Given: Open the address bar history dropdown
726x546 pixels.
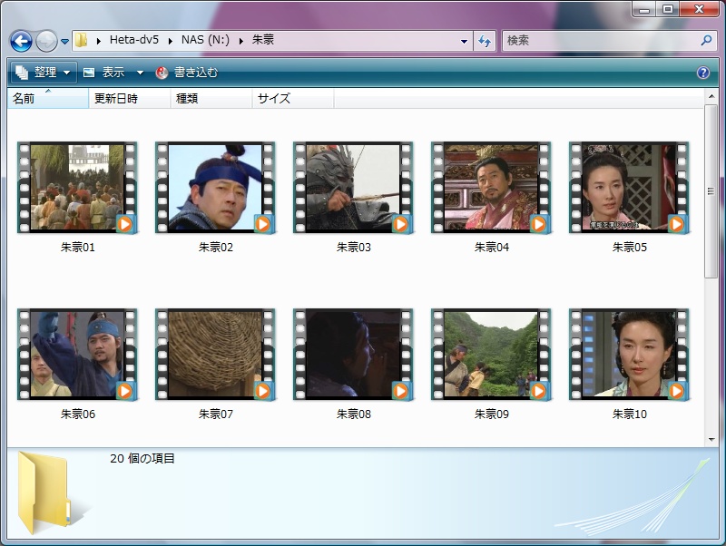Looking at the screenshot, I should click(x=464, y=41).
